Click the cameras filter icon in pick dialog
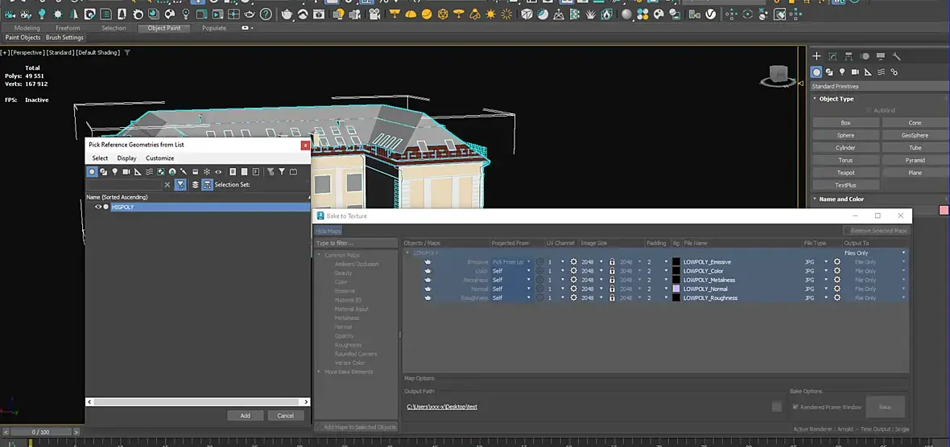 click(x=126, y=171)
